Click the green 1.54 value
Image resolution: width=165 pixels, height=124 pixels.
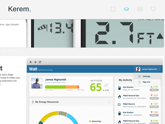[x=156, y=104]
